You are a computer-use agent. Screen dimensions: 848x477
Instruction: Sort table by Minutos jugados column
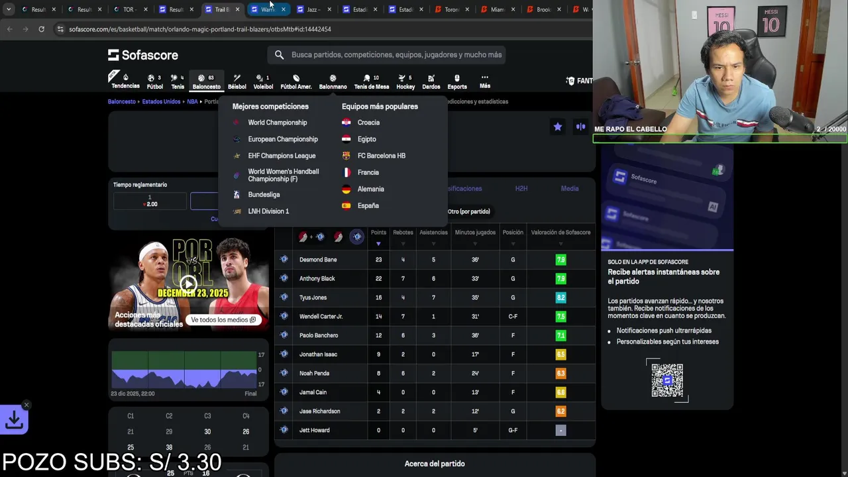coord(475,237)
